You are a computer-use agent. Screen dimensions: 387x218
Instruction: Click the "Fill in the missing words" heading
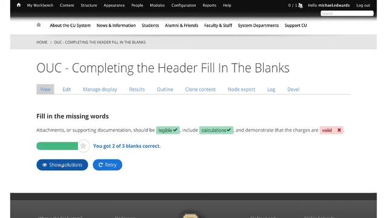[73, 116]
